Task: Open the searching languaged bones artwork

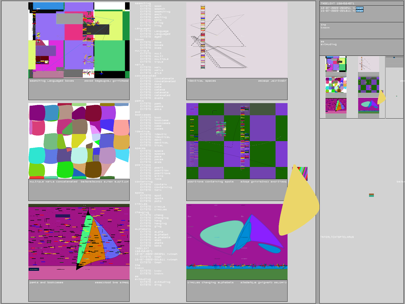Action: pos(79,40)
